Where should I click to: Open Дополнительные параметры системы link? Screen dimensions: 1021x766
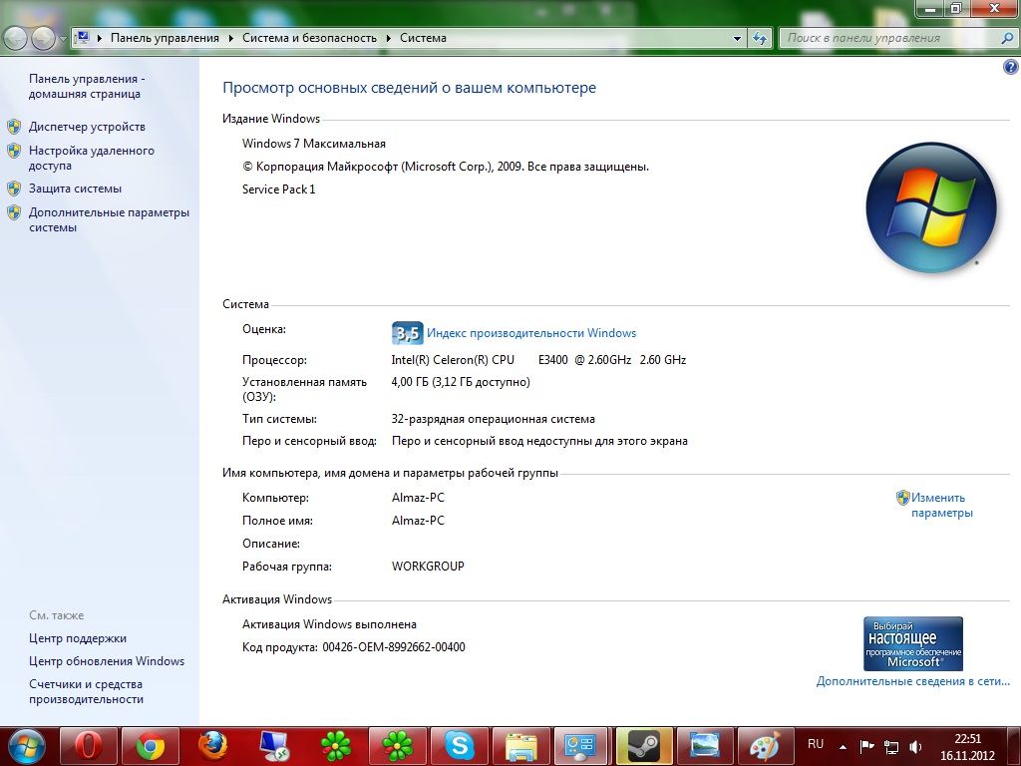[109, 219]
